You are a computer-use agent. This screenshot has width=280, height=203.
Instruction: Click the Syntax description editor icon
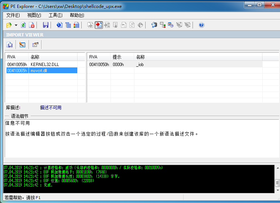[22, 45]
